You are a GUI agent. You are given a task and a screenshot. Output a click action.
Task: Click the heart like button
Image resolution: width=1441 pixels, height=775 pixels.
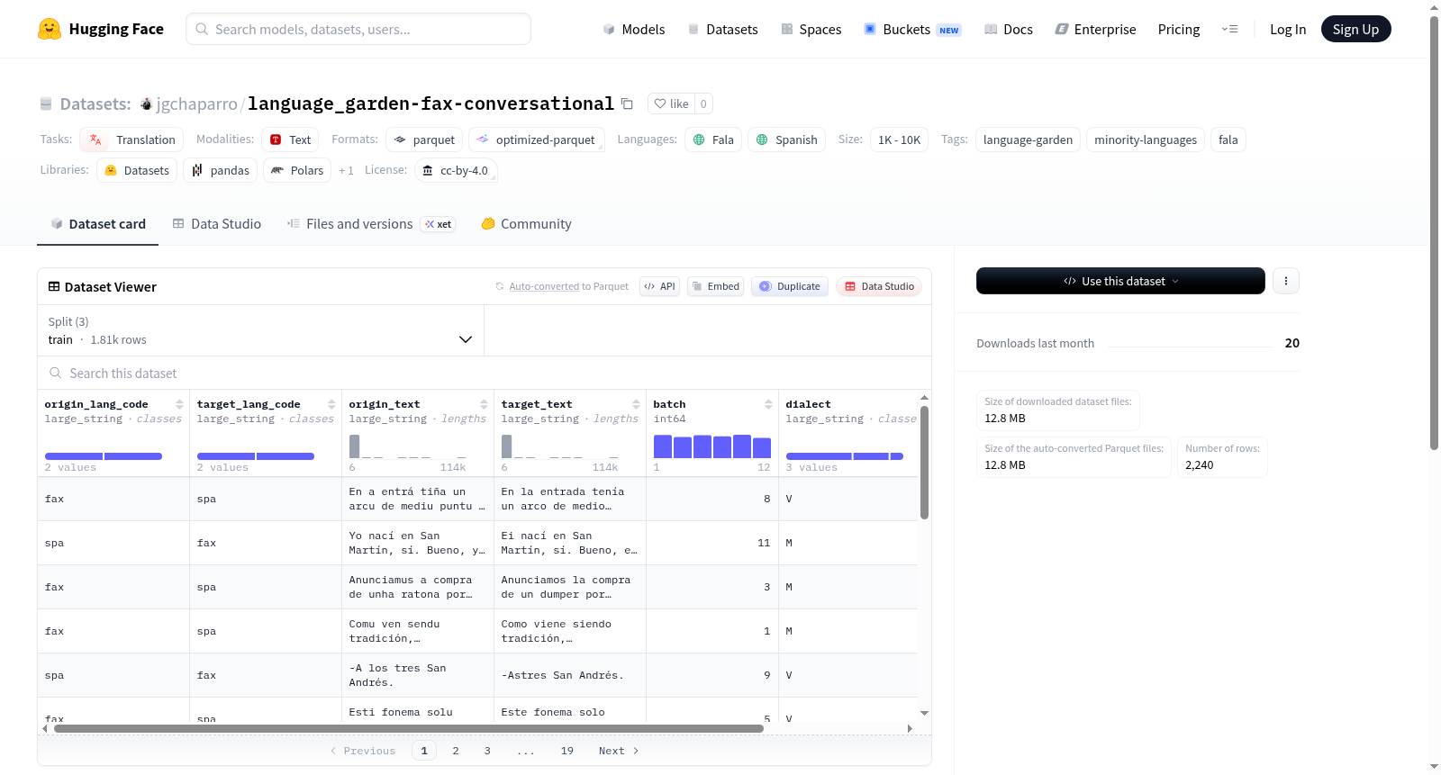pos(671,104)
